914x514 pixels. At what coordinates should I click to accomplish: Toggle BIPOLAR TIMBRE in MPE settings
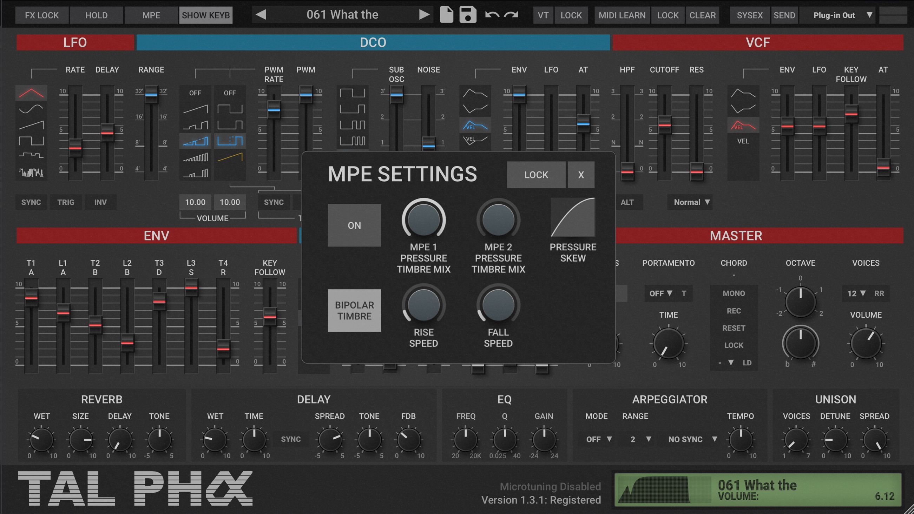pyautogui.click(x=354, y=310)
